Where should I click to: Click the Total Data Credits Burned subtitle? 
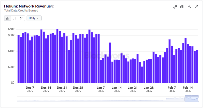[x=21, y=10]
